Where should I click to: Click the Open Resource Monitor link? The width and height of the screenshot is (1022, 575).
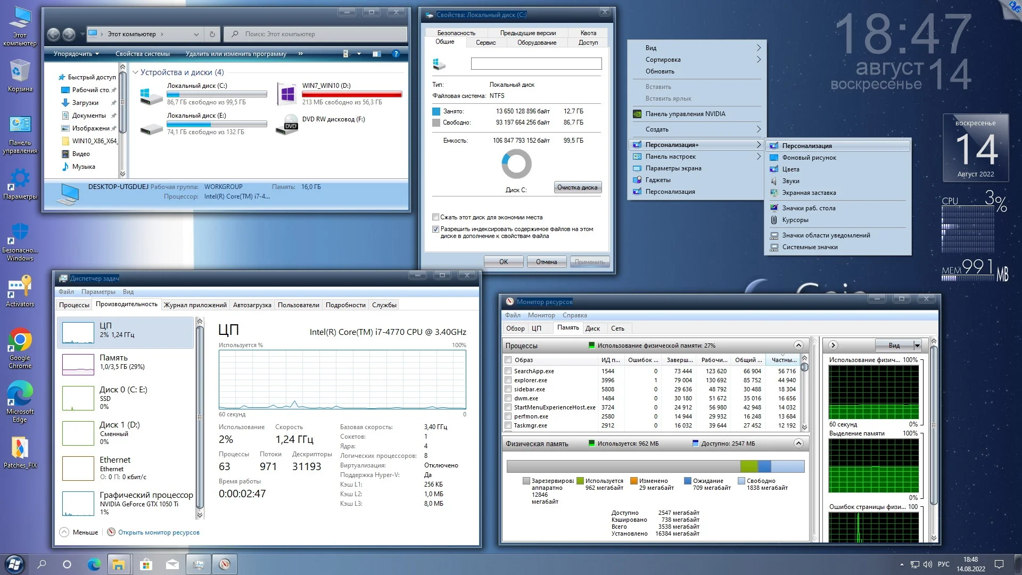pyautogui.click(x=159, y=532)
